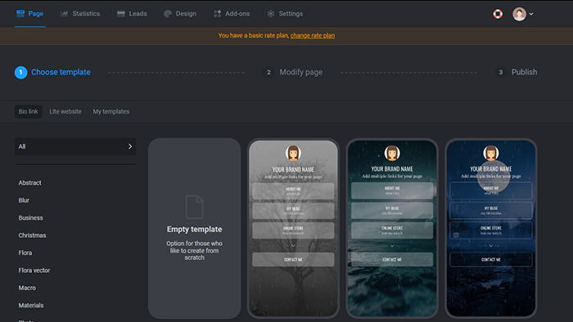Screen dimensions: 573x322
Task: Filter templates by Business
Action: click(x=31, y=217)
